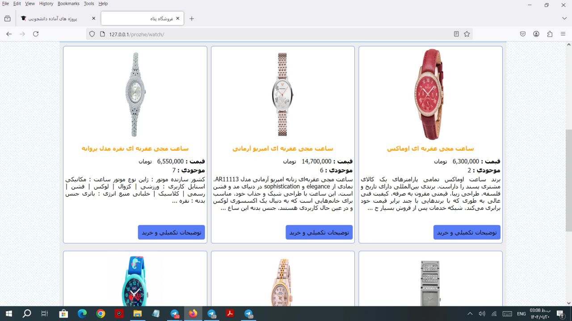The height and width of the screenshot is (321, 572).
Task: Open Firefox View from tab bar
Action: tap(7, 19)
